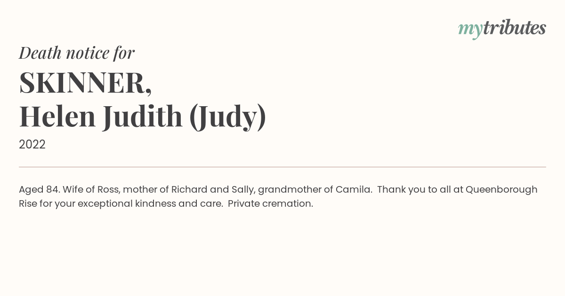Click the word "Rise" starting second line
The height and width of the screenshot is (296, 565).
pos(27,204)
